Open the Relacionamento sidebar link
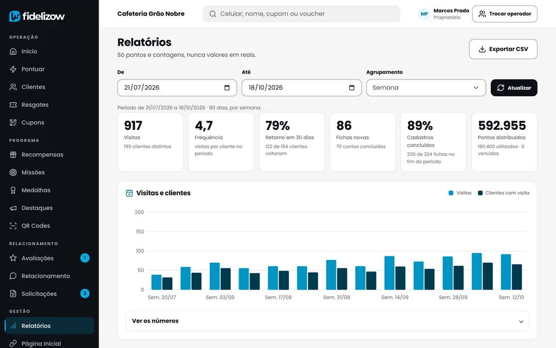 [x=49, y=275]
